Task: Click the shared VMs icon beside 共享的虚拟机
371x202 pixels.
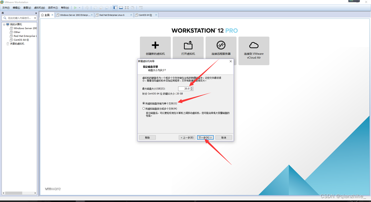Action: pos(8,44)
